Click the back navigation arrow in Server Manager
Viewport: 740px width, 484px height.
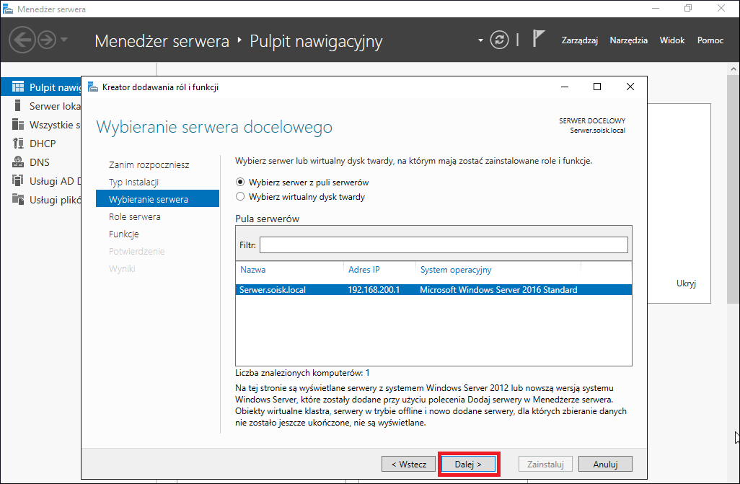click(22, 40)
